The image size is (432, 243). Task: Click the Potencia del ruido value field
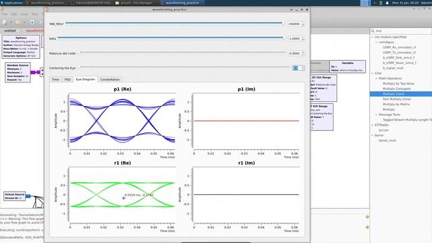click(x=294, y=53)
